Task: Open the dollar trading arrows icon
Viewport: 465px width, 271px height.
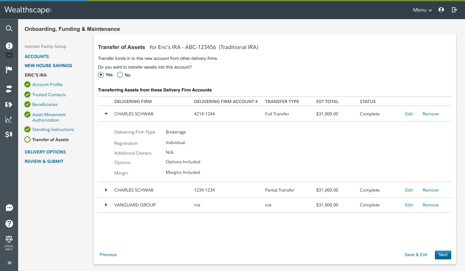Action: [9, 134]
